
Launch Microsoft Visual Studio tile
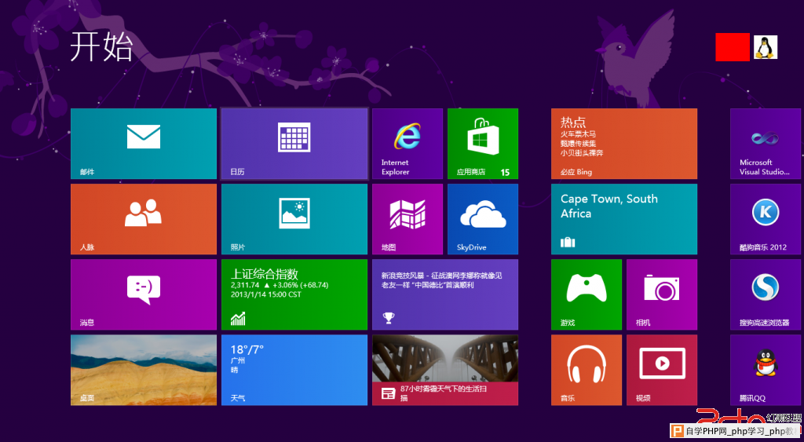pos(765,144)
